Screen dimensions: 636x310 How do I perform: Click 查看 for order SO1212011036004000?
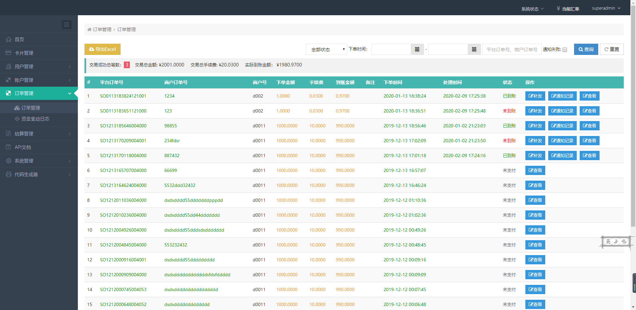tap(535, 200)
